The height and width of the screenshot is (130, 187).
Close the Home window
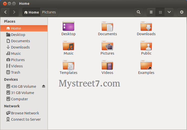[5, 4]
